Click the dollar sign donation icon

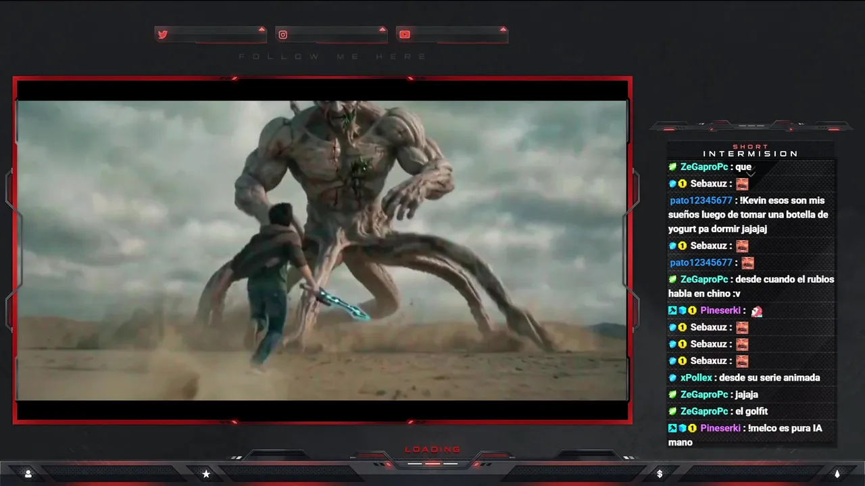coord(660,474)
